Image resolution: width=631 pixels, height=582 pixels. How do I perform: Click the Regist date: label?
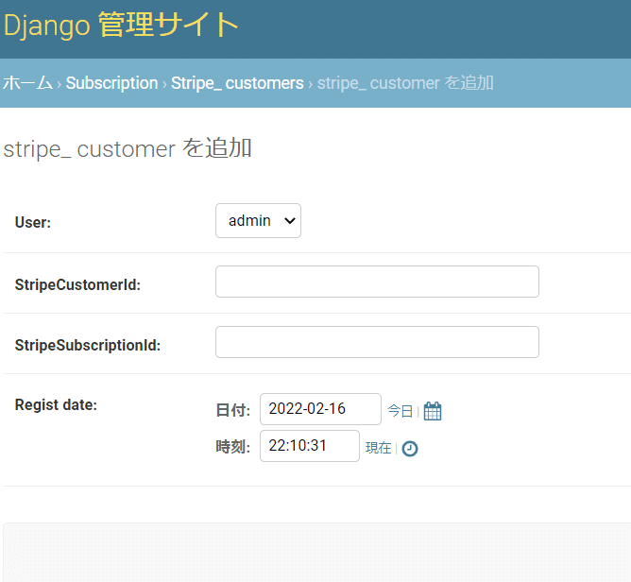point(56,404)
